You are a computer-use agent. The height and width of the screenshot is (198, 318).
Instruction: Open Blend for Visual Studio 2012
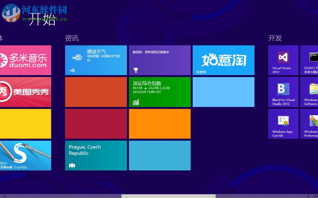tap(283, 92)
